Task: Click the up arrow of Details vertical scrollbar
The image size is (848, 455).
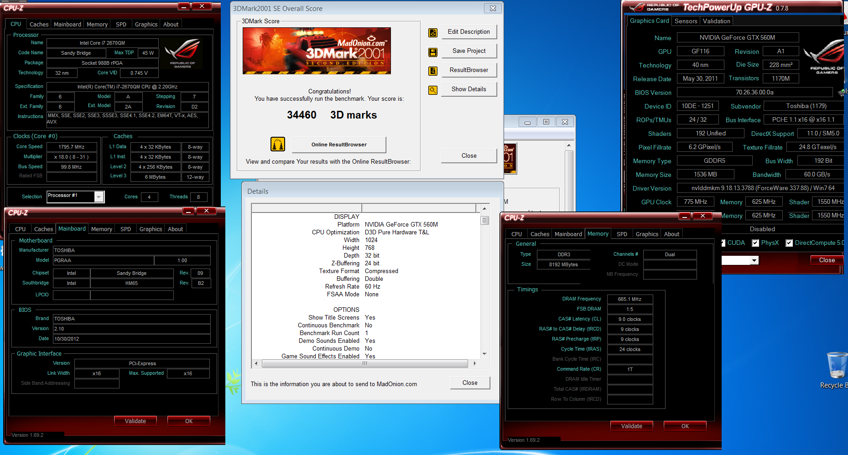Action: 484,208
